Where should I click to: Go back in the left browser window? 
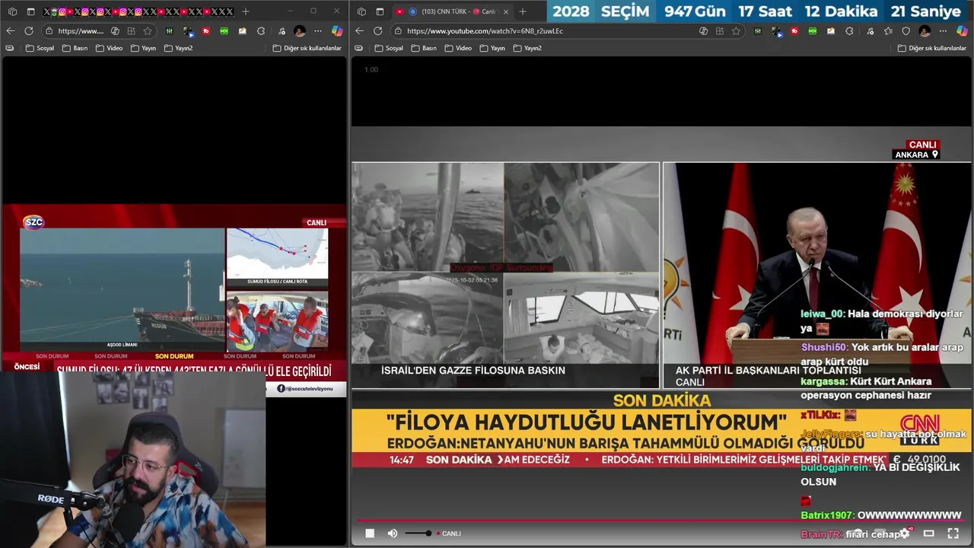[x=10, y=31]
